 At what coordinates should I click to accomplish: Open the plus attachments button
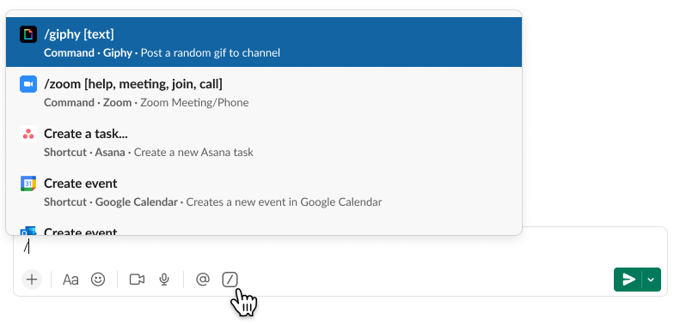[x=31, y=280]
